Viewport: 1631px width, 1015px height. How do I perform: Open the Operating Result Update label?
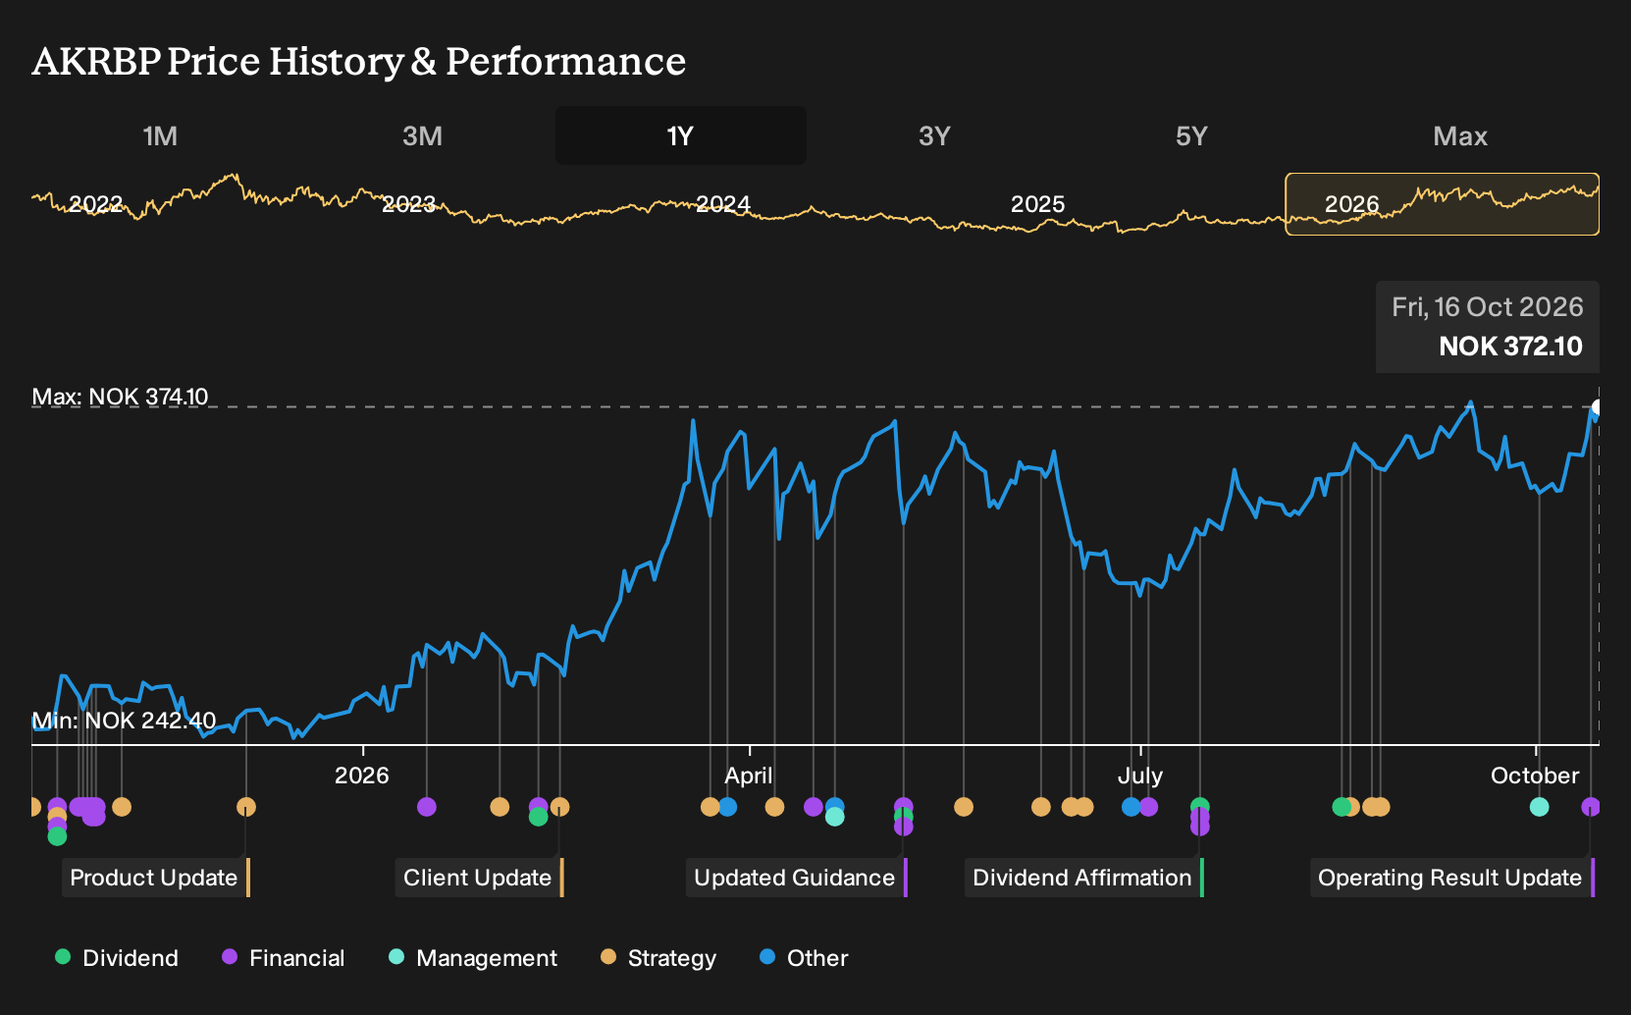(1450, 878)
